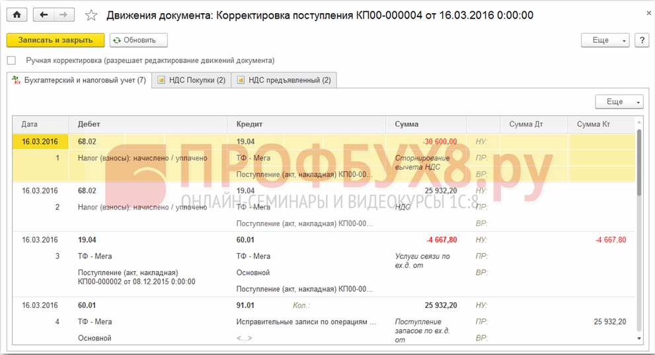Screen dimensions: 655x355
Task: Open help with question mark button
Action: [641, 40]
